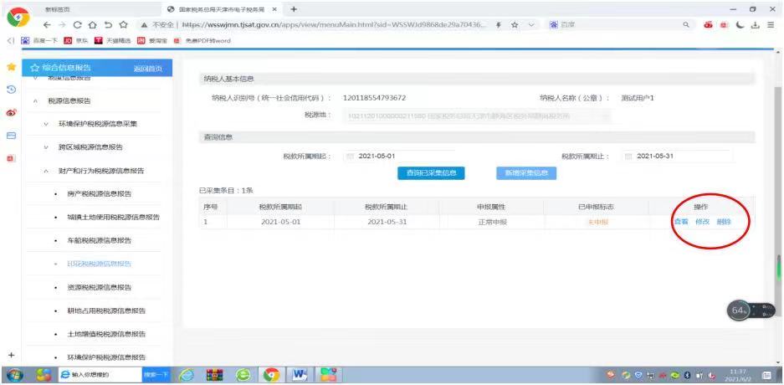Screen dimensions: 784x385
Task: Reload the page with the refresh icon
Action: click(77, 25)
